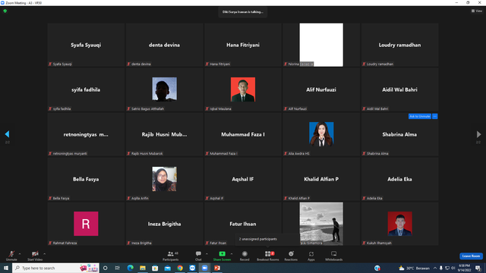Select Satrio Bagus Atthallah's profile thumbnail

(x=164, y=89)
